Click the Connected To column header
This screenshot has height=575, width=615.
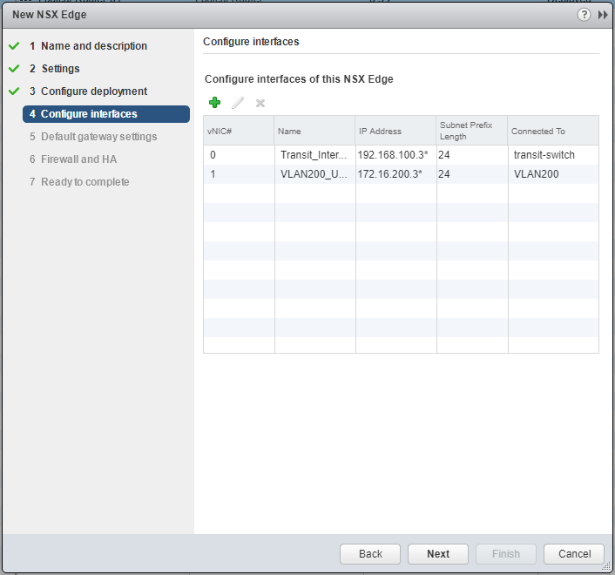553,131
